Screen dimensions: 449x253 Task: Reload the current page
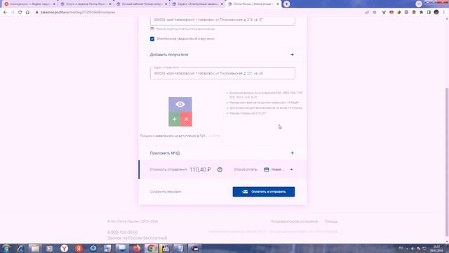coord(20,13)
